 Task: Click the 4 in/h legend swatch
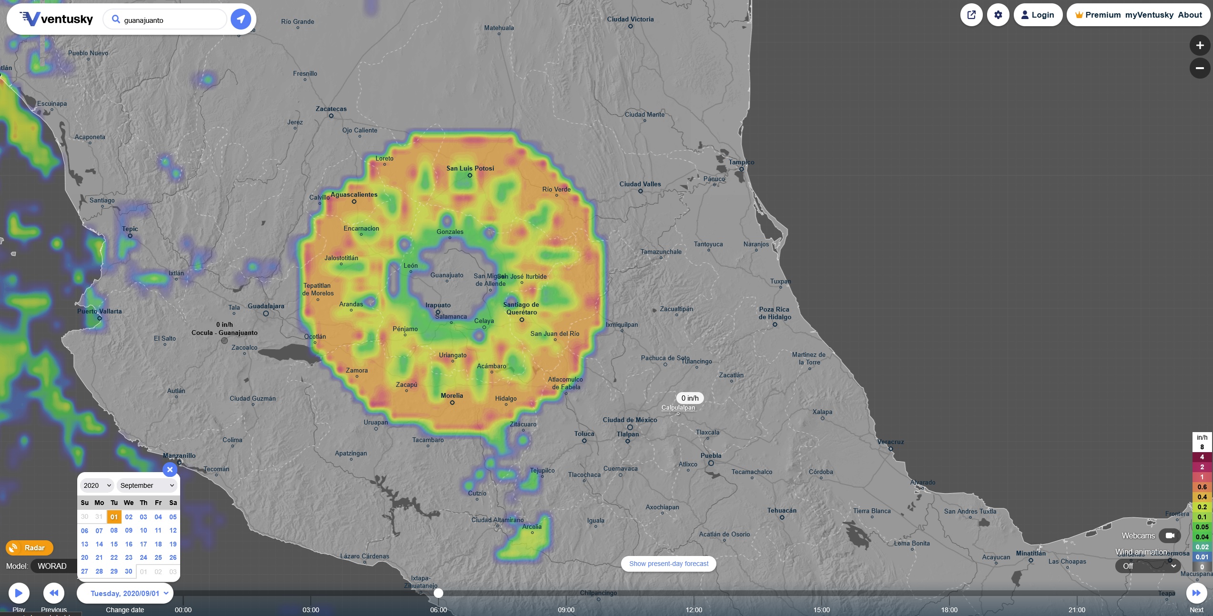1203,457
